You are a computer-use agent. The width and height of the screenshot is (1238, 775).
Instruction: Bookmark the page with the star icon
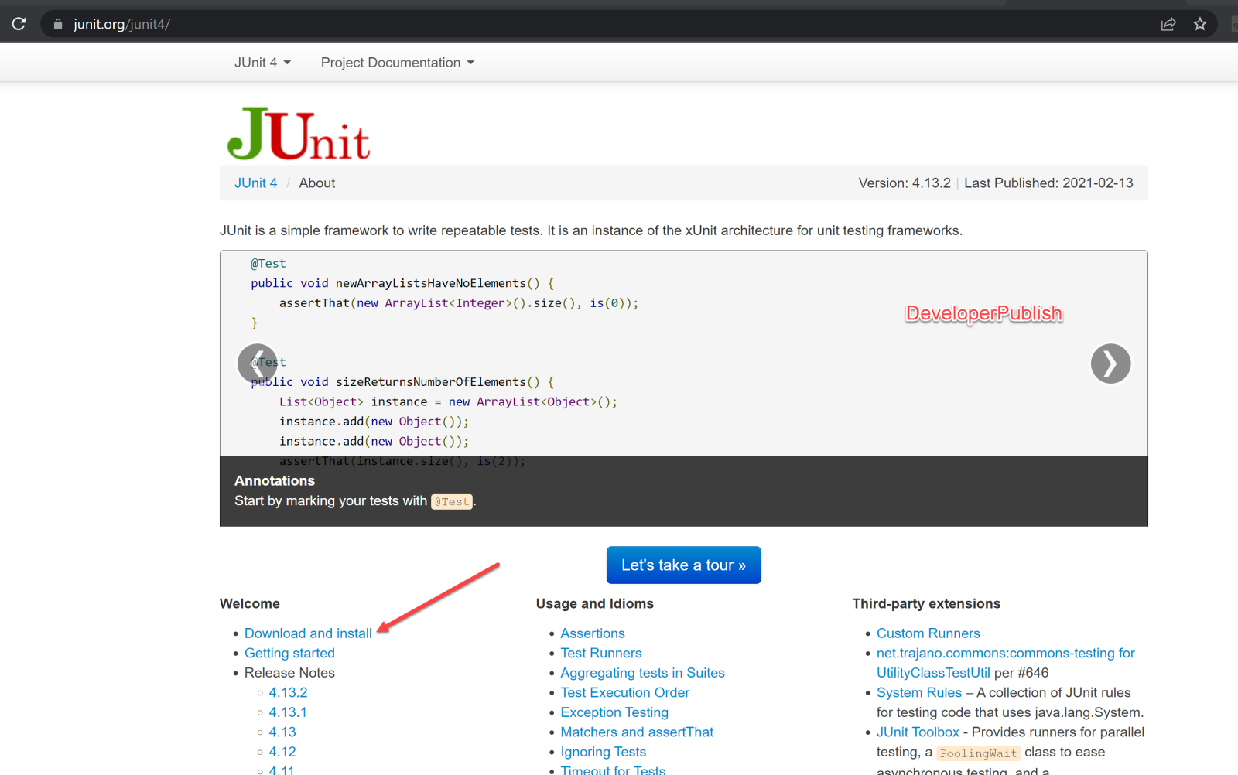(x=1200, y=24)
